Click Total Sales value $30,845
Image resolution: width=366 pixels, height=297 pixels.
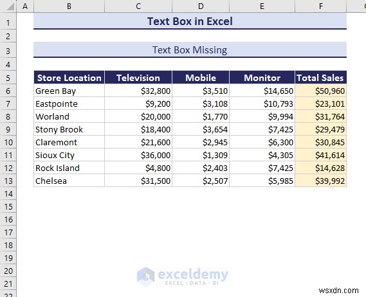point(321,142)
